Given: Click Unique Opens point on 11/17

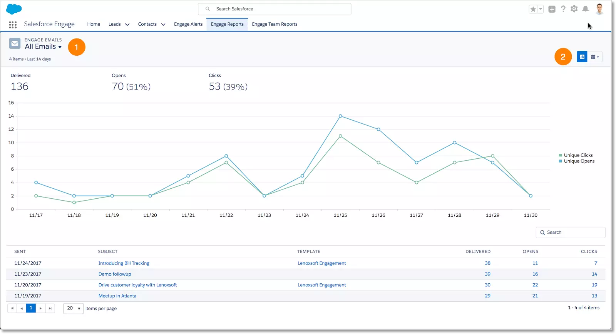Looking at the screenshot, I should click(x=36, y=183).
